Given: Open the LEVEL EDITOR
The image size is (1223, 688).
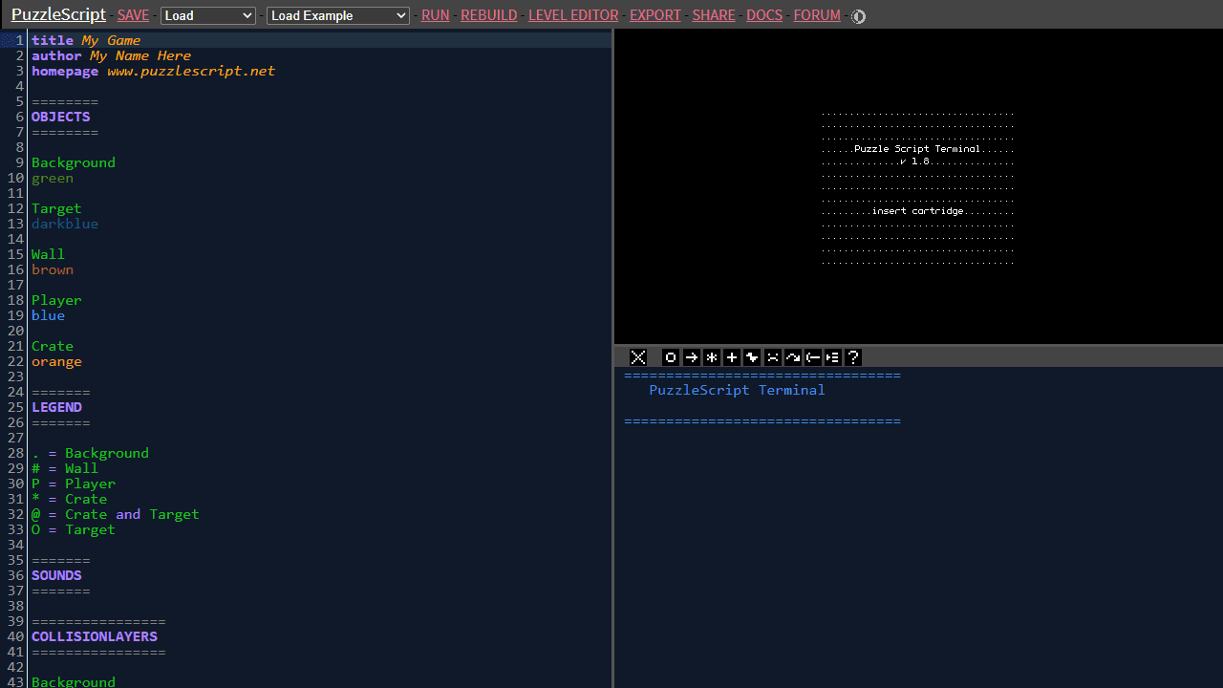Looking at the screenshot, I should tap(573, 15).
